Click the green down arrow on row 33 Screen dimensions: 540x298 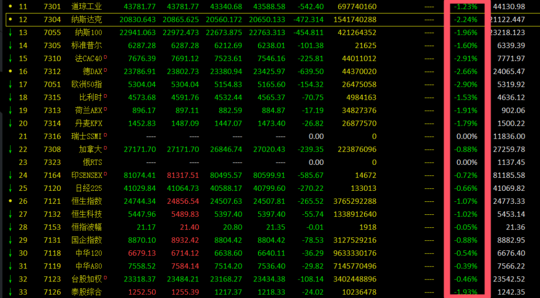click(x=10, y=291)
